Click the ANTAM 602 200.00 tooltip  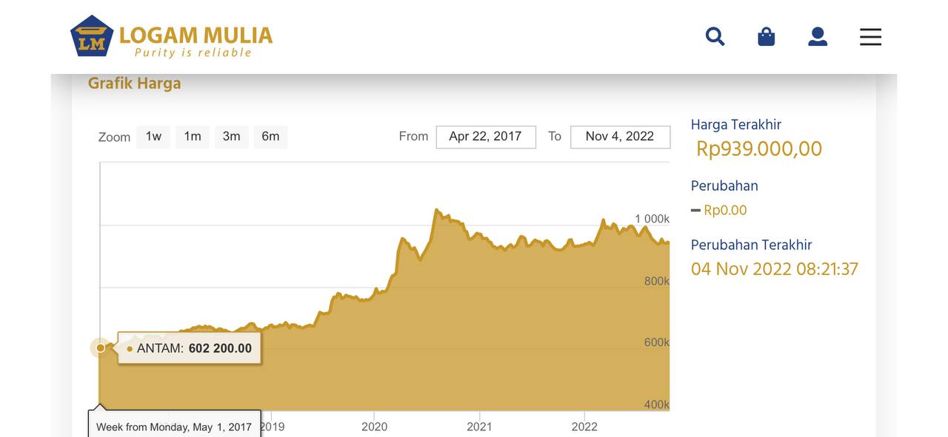[x=190, y=348]
